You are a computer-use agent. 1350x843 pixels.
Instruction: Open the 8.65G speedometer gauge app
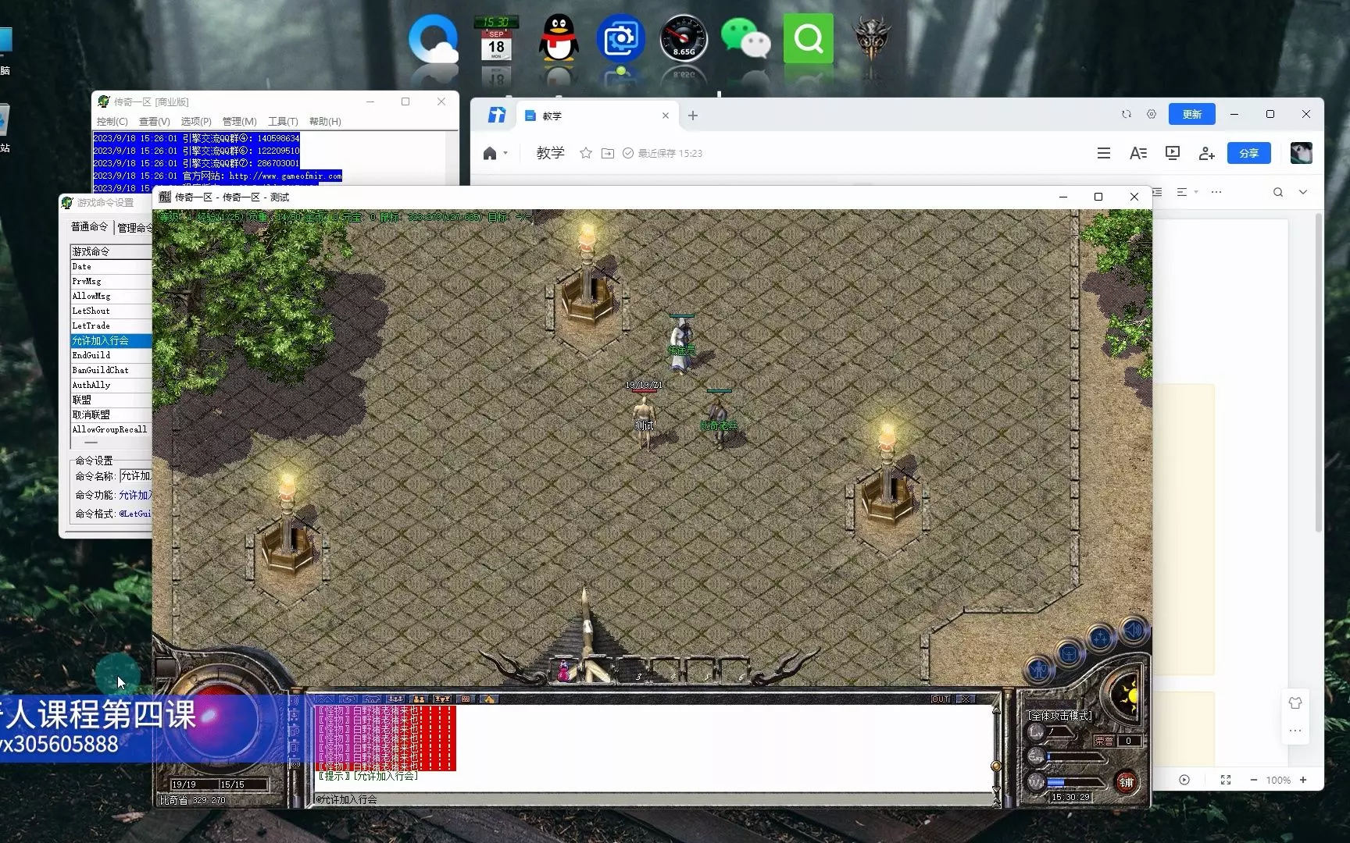pyautogui.click(x=684, y=38)
